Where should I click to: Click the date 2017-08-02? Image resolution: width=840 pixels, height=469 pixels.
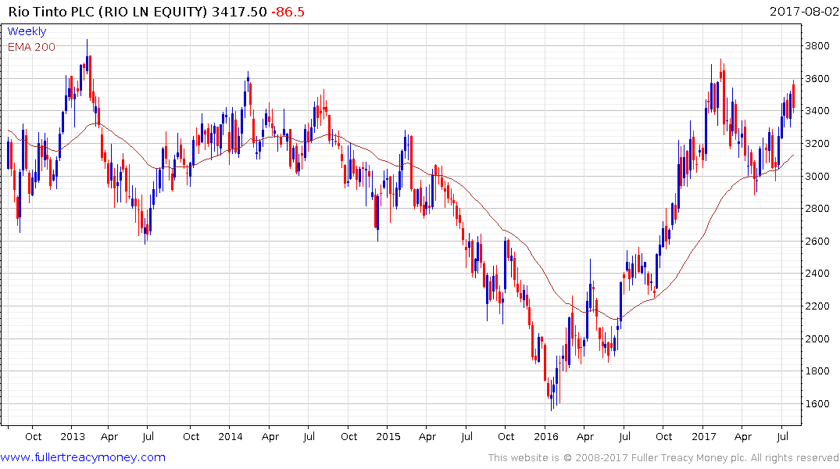click(803, 11)
